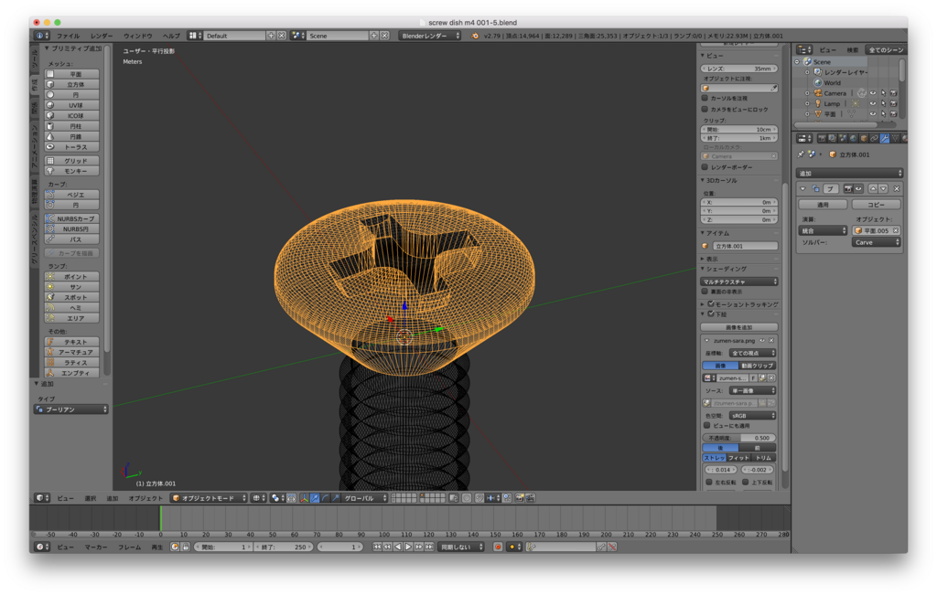Viewport: 937px width, 595px height.
Task: Click the 終了 end frame field
Action: 283,547
